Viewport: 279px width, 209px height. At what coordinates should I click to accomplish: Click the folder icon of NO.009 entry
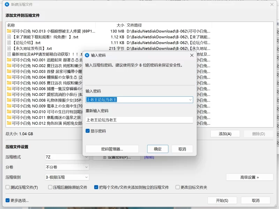[x=9, y=106]
